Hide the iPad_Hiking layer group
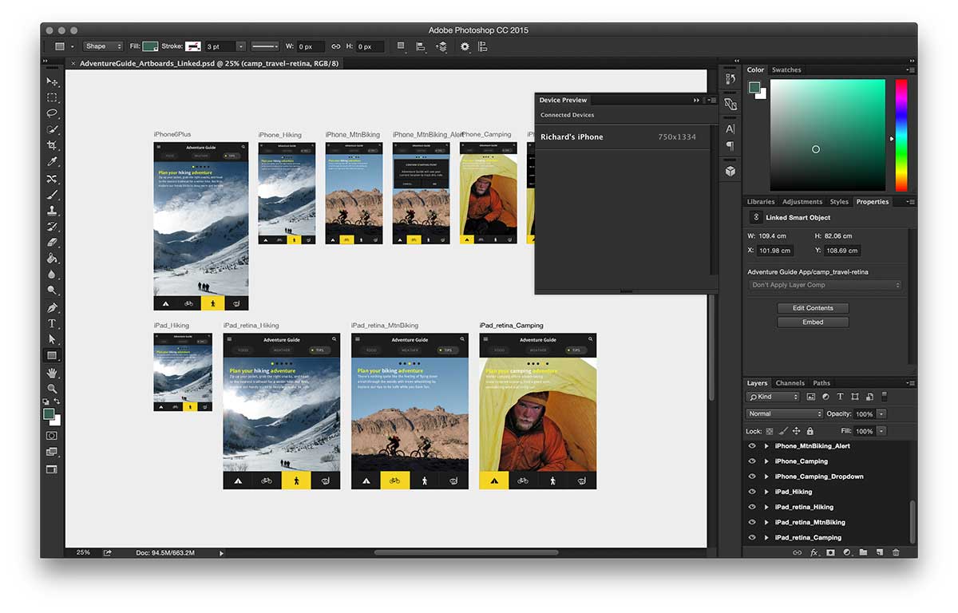Image resolution: width=958 pixels, height=613 pixels. point(751,492)
